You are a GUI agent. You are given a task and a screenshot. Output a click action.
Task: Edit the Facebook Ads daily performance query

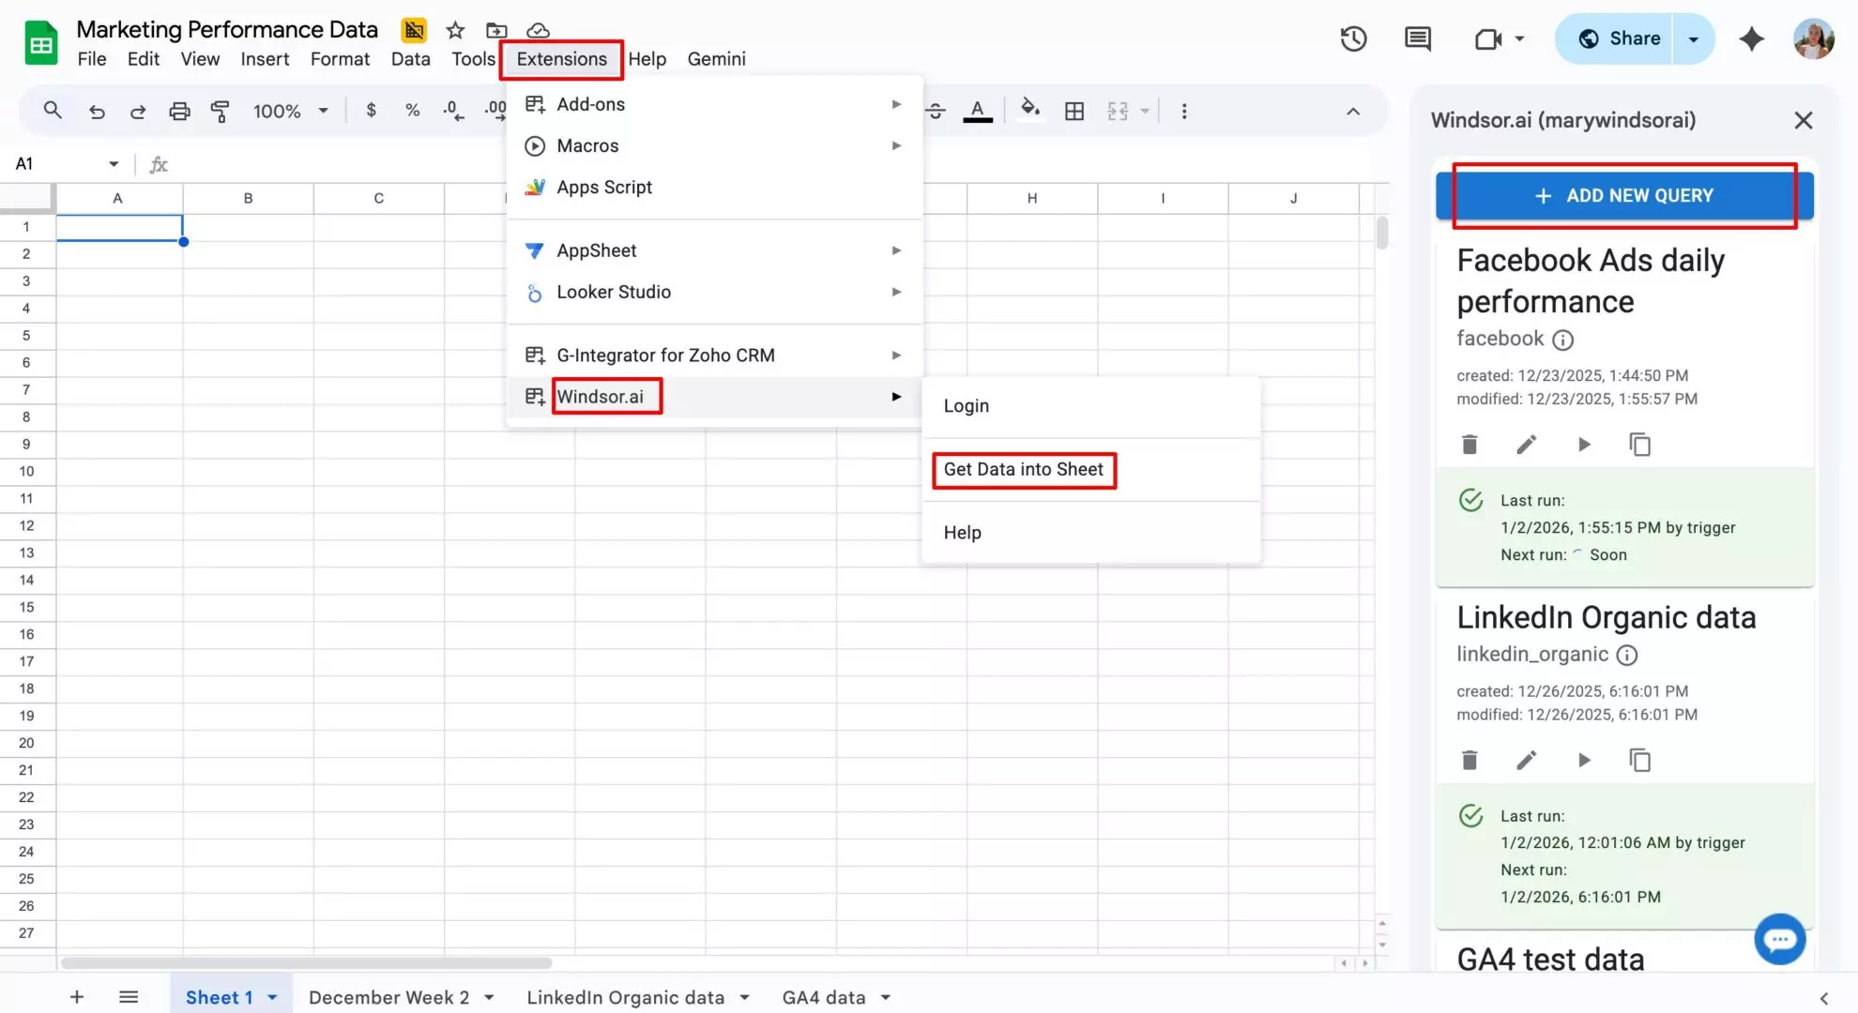click(x=1527, y=444)
